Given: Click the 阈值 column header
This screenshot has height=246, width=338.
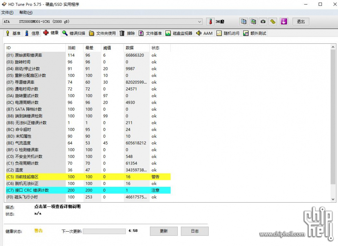Looking at the screenshot, I should [x=112, y=48].
